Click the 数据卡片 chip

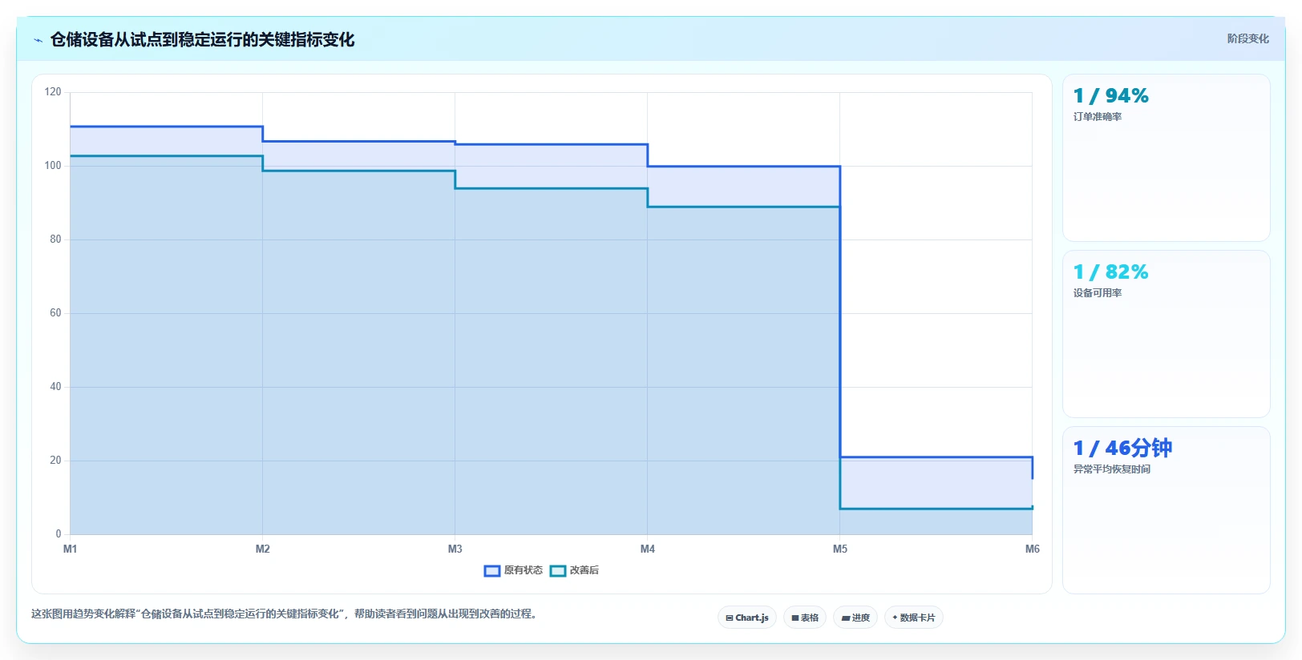point(914,618)
